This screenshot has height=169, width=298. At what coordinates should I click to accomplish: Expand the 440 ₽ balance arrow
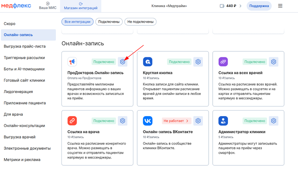pos(240,6)
